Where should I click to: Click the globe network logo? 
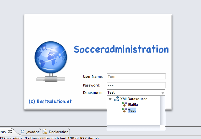pos(51,62)
